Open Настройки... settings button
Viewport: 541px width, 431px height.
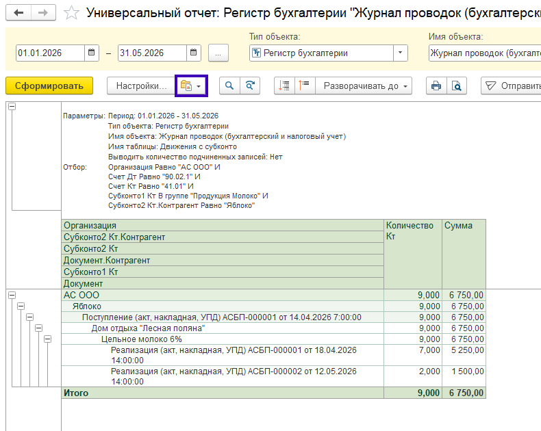[142, 86]
